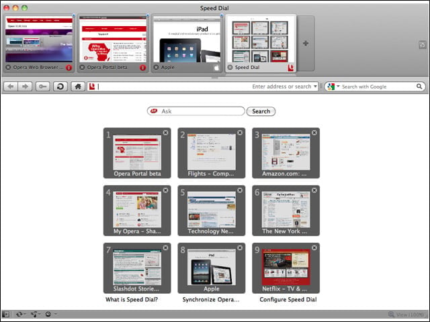This screenshot has width=430, height=322.
Task: Open Opera Portal beta speed dial thumbnail
Action: [137, 152]
